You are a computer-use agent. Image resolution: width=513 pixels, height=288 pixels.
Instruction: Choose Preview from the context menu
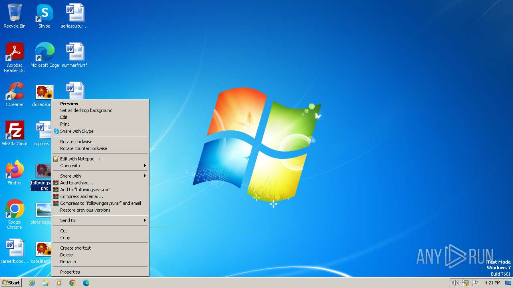tap(100, 104)
